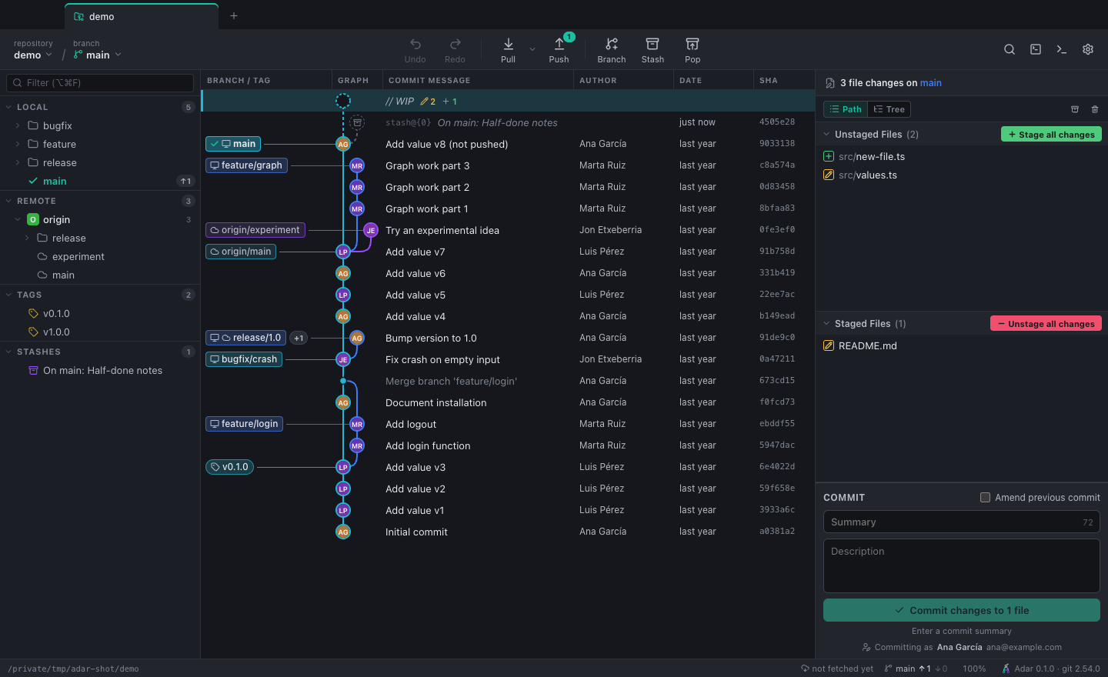Collapse the Staged Files section
1108x677 pixels.
coord(827,324)
